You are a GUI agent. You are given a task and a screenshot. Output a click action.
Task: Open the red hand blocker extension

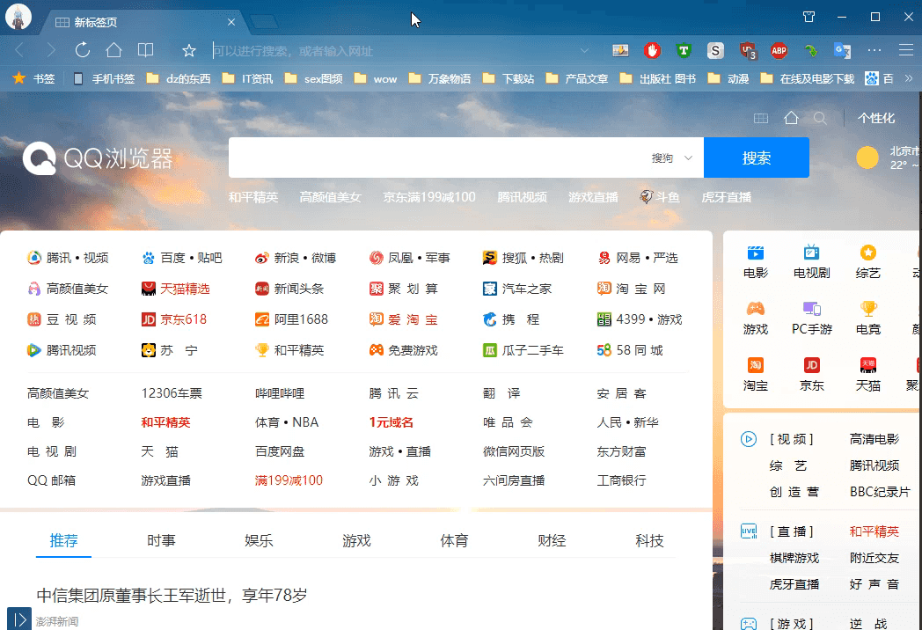pos(652,50)
